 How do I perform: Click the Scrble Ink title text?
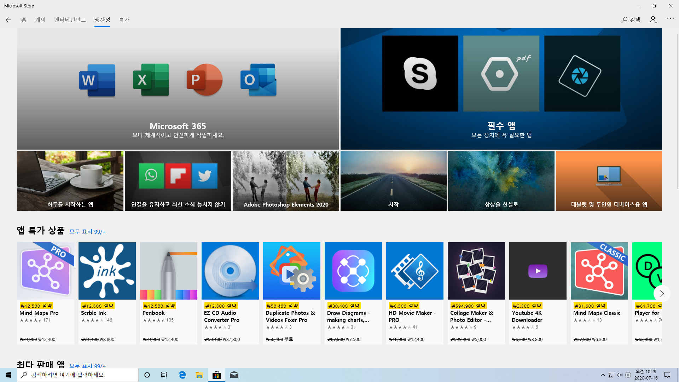[93, 313]
